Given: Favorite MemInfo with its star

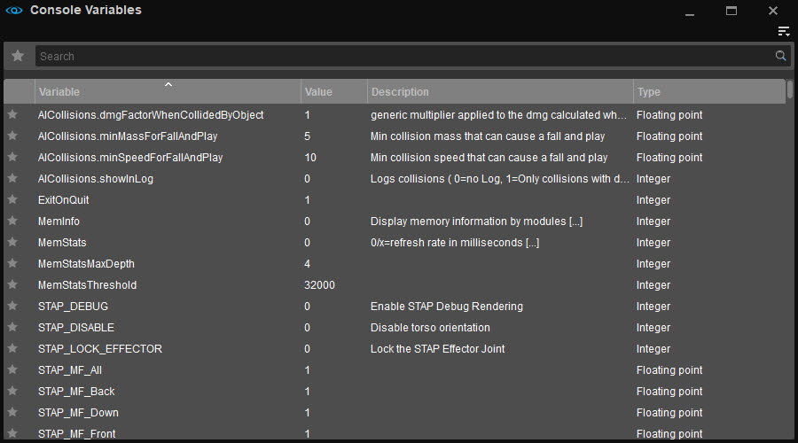Looking at the screenshot, I should tap(12, 221).
